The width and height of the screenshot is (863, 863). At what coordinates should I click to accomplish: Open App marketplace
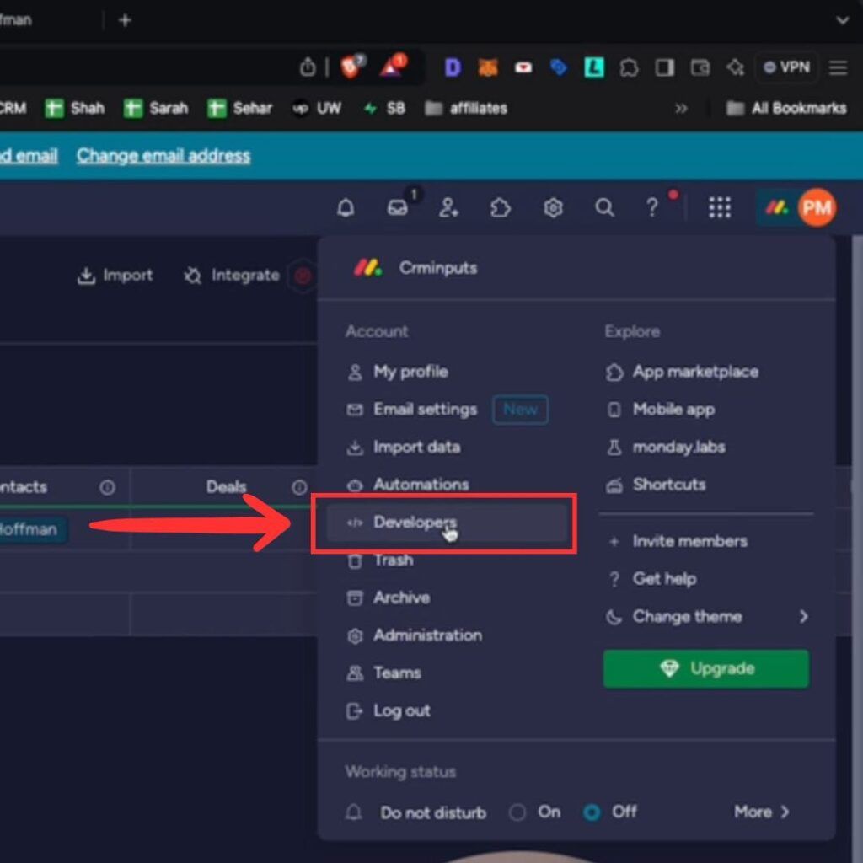[x=682, y=372]
